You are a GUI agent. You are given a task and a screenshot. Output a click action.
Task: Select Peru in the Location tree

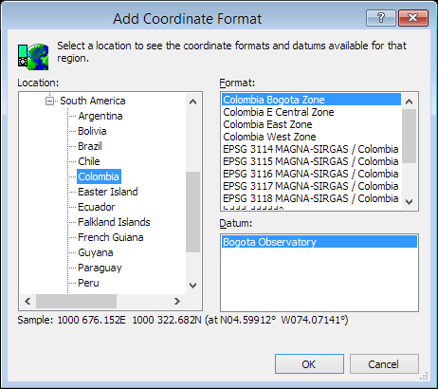pos(88,283)
